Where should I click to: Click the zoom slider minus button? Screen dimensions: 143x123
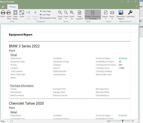click(112, 121)
